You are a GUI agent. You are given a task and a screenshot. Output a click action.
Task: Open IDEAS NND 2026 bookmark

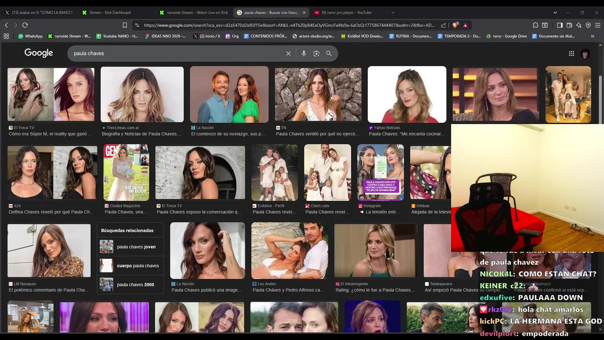pos(165,36)
